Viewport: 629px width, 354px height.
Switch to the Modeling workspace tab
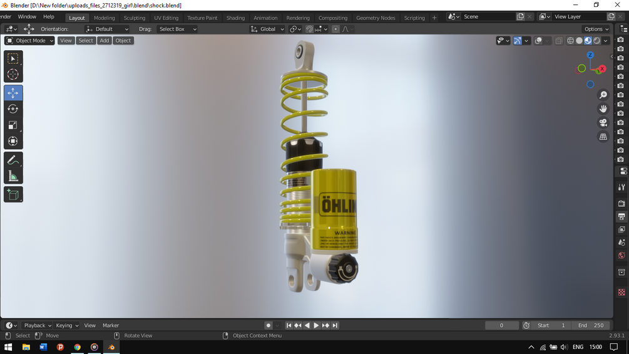point(105,18)
